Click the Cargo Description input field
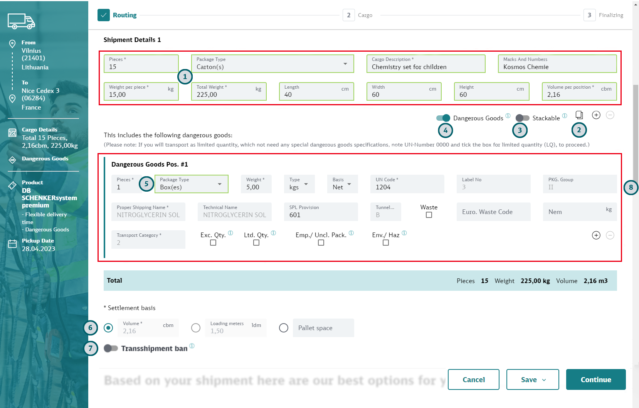Image resolution: width=639 pixels, height=408 pixels. (x=426, y=67)
